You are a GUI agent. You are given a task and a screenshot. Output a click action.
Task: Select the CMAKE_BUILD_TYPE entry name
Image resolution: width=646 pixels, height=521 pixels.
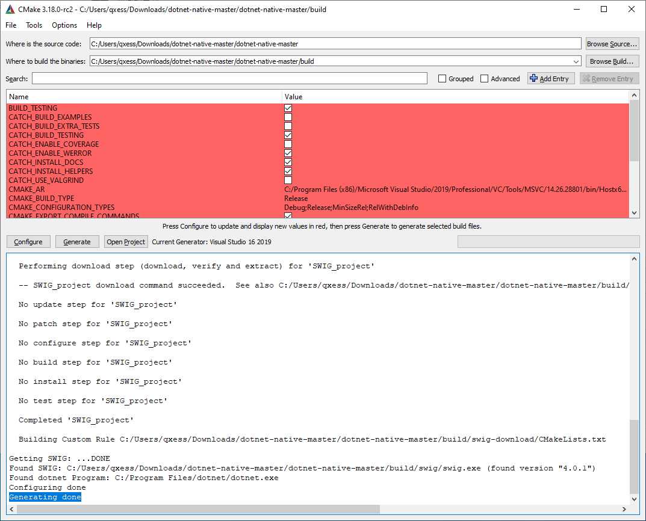(x=42, y=199)
